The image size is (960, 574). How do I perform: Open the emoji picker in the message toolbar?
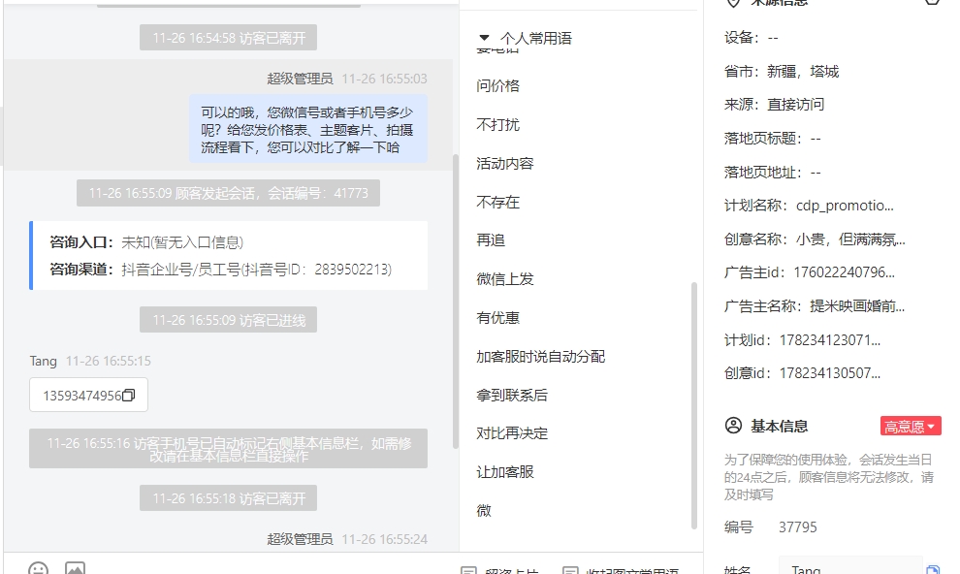click(38, 568)
